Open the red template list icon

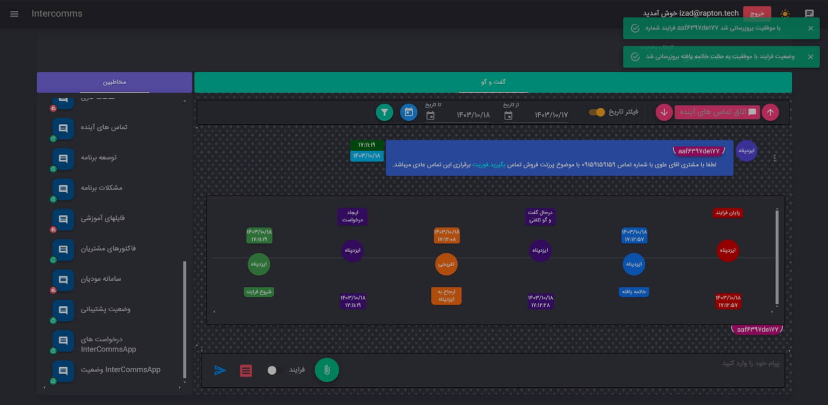pos(246,370)
